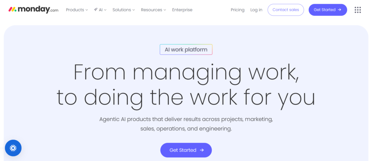Viewport: 371px width, 161px height.
Task: Expand the Solutions dropdown chevron
Action: point(133,10)
